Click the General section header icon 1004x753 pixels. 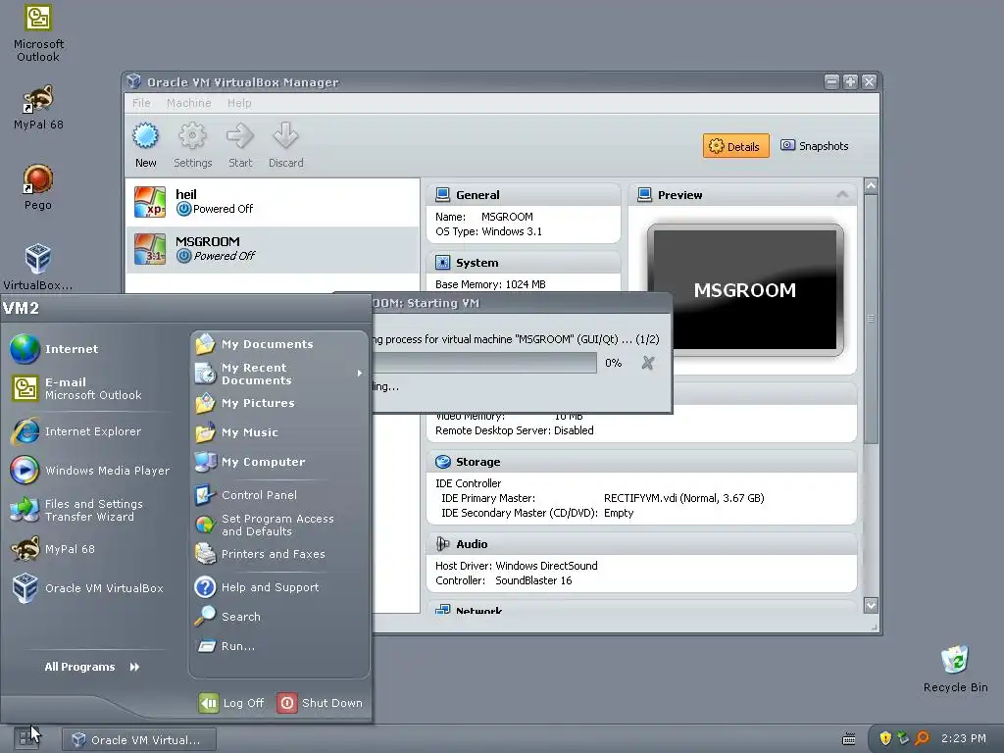(x=442, y=195)
